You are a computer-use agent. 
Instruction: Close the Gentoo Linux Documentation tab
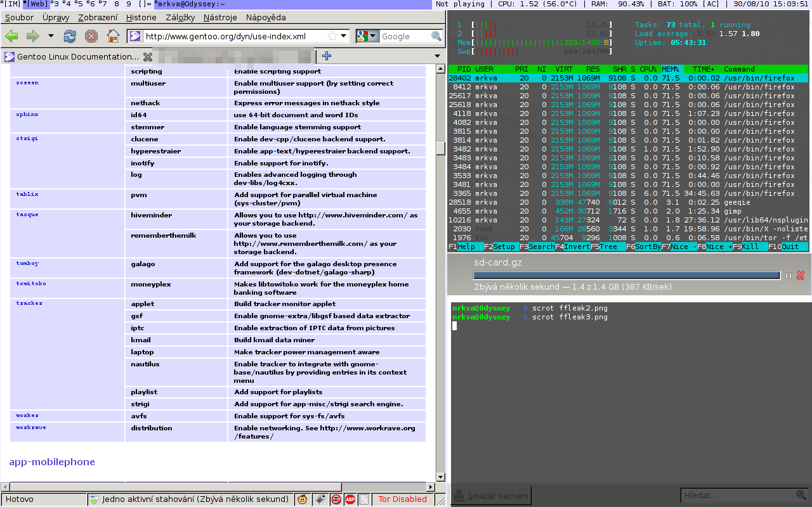pyautogui.click(x=147, y=56)
